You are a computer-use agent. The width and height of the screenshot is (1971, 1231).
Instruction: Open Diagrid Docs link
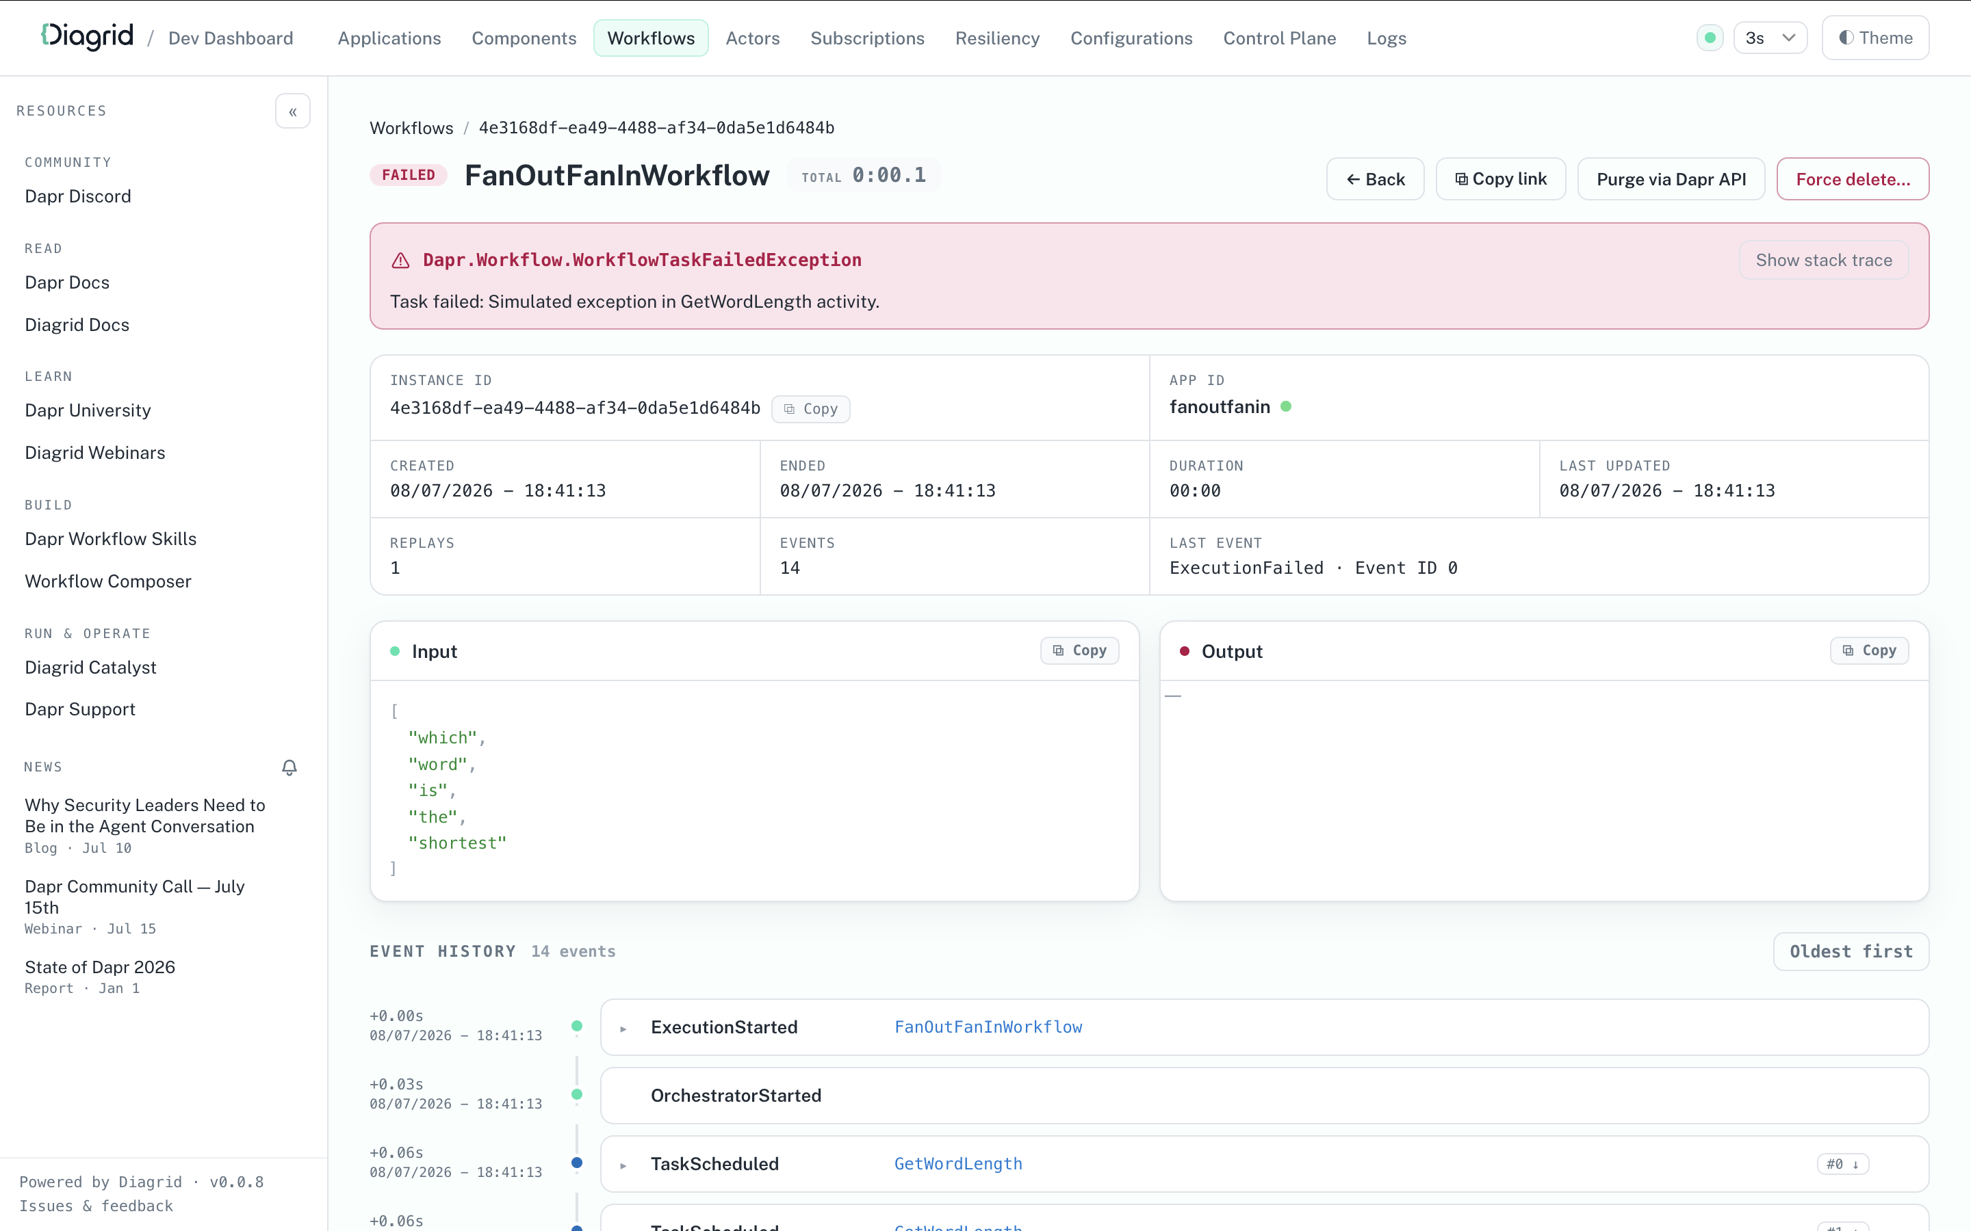tap(77, 325)
